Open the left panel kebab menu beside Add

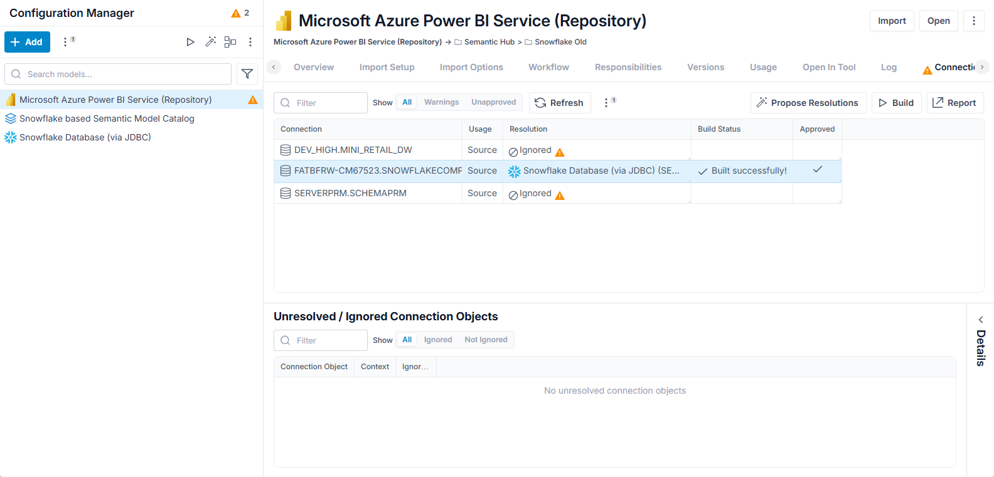65,42
